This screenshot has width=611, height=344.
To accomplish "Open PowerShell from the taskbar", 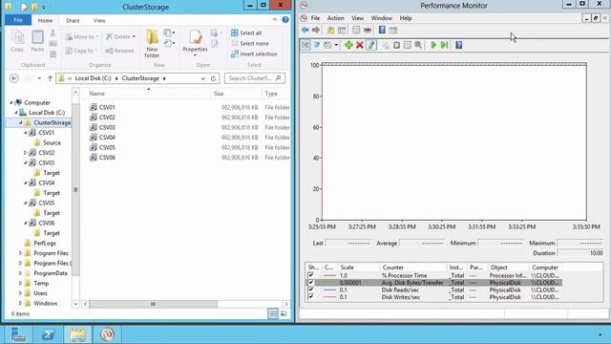I will pyautogui.click(x=48, y=334).
